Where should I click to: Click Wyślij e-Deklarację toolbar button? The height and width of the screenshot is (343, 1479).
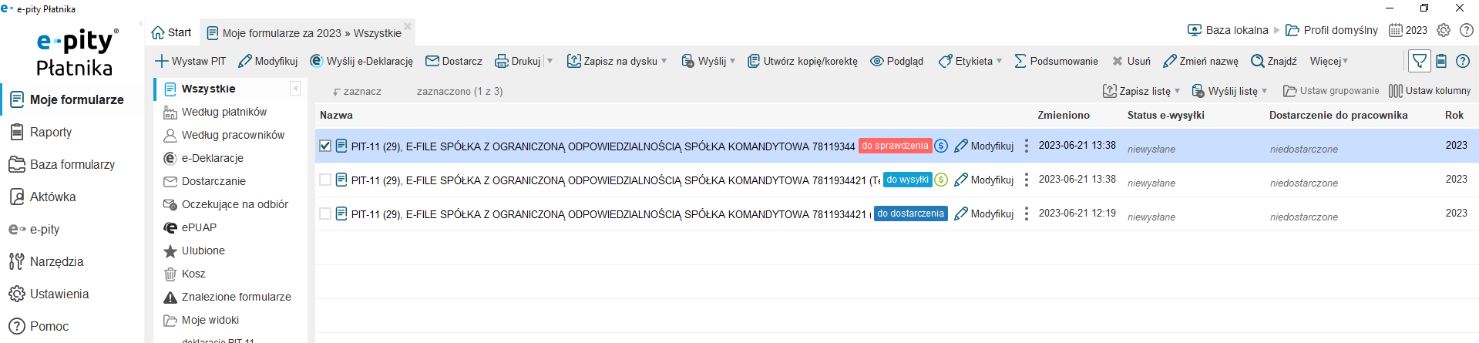(361, 61)
